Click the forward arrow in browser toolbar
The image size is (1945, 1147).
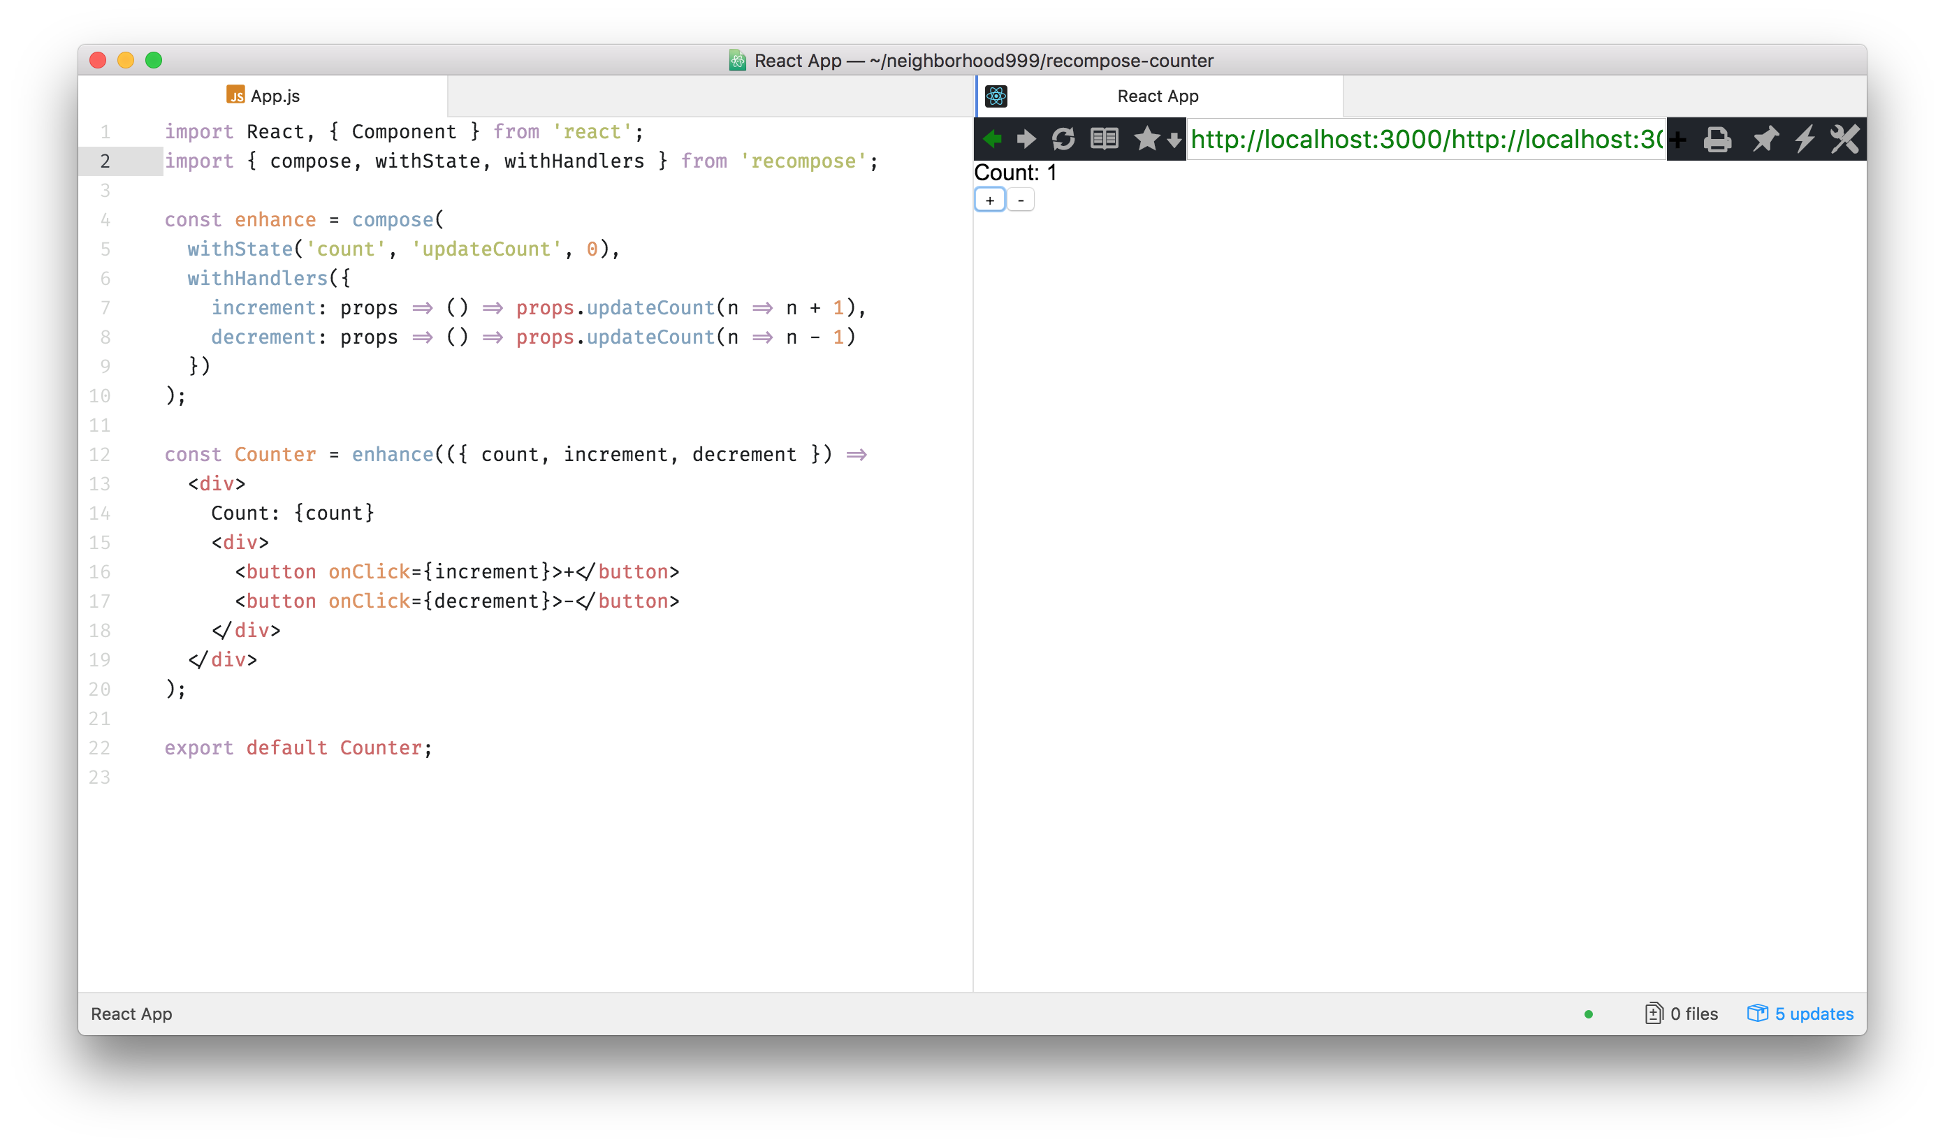click(x=1026, y=139)
